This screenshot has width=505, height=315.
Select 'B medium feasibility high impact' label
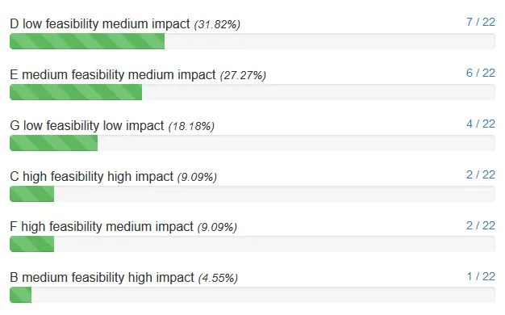(x=102, y=278)
